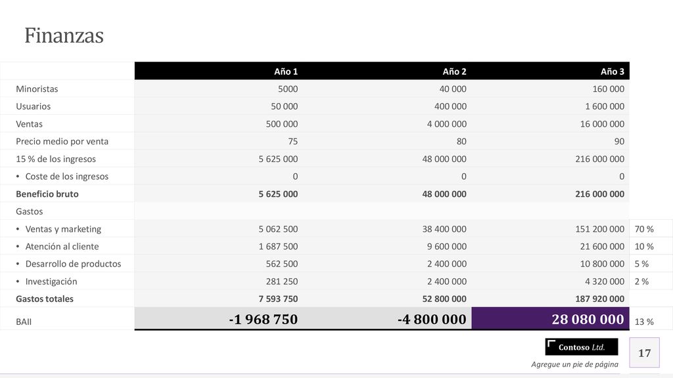Viewport: 673px width, 378px height.
Task: Select the Minoristas row label
Action: click(x=37, y=89)
